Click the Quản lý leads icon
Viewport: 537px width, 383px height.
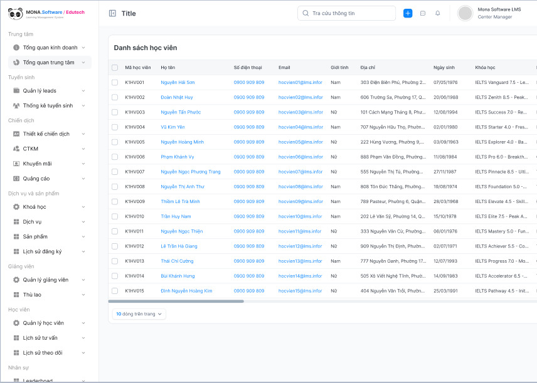click(16, 91)
